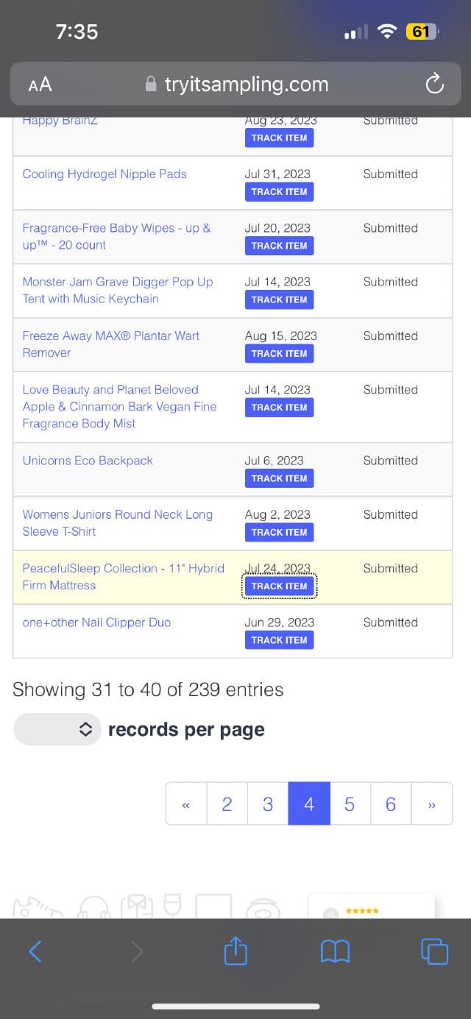Click the next pages double-chevron

(x=432, y=804)
